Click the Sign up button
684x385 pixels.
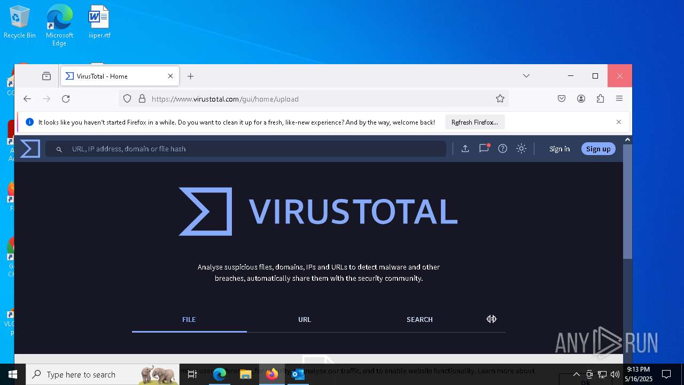click(598, 149)
